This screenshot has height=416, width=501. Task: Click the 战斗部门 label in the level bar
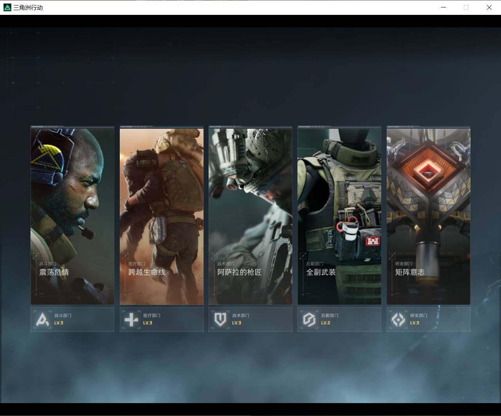63,315
